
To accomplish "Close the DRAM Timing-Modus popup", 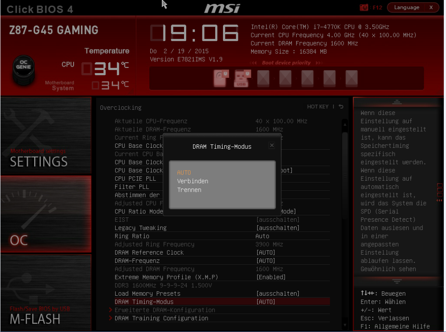I will click(272, 145).
